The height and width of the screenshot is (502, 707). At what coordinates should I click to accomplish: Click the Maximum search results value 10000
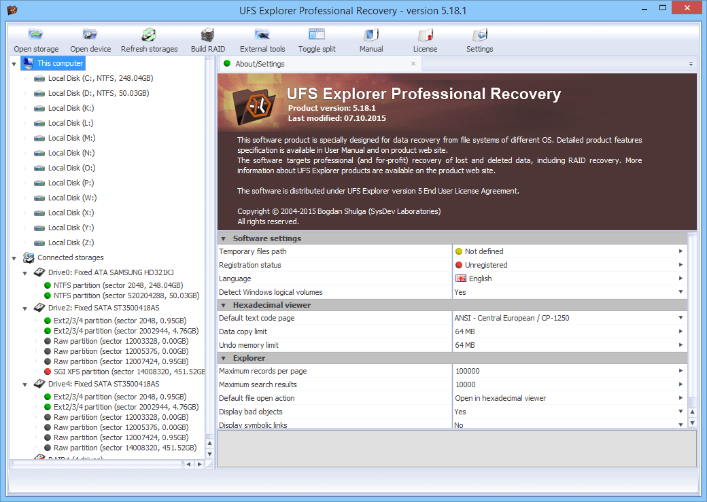pos(465,384)
